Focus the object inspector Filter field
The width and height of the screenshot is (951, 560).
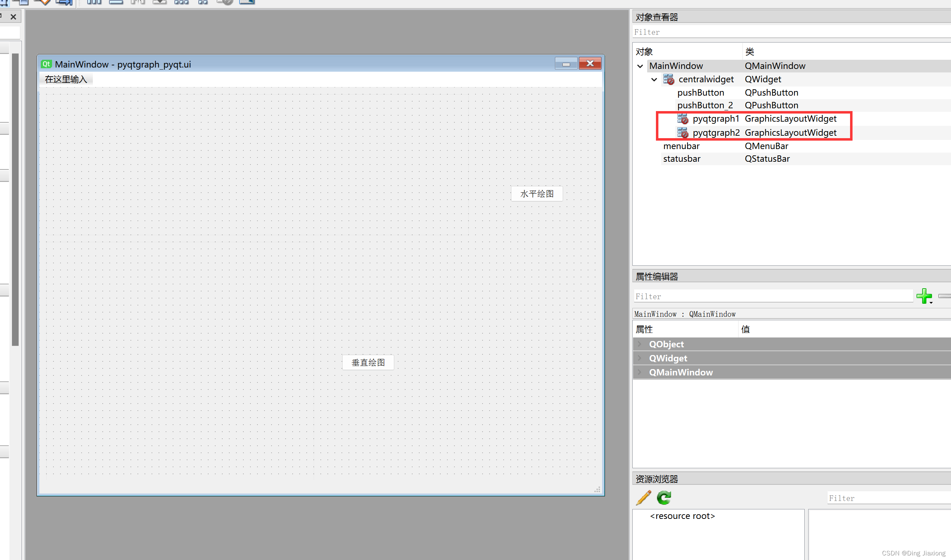(x=792, y=32)
